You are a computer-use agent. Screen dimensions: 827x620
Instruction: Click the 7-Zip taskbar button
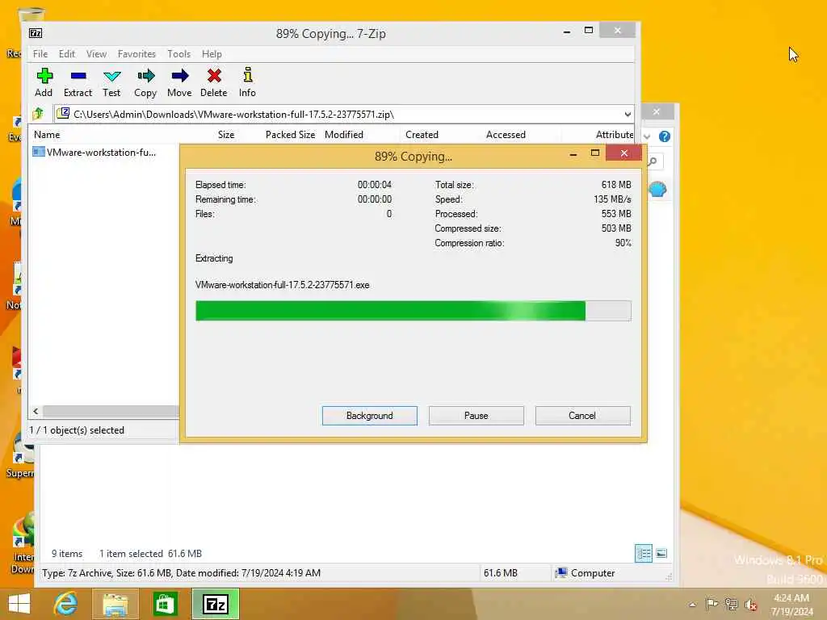[216, 604]
